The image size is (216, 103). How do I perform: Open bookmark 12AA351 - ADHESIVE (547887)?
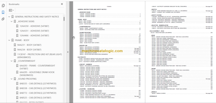coord(34,31)
